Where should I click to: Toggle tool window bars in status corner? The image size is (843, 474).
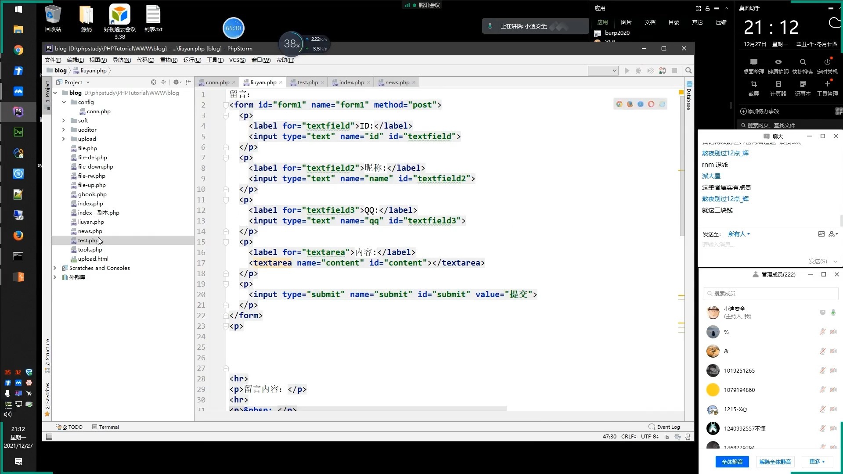click(49, 437)
